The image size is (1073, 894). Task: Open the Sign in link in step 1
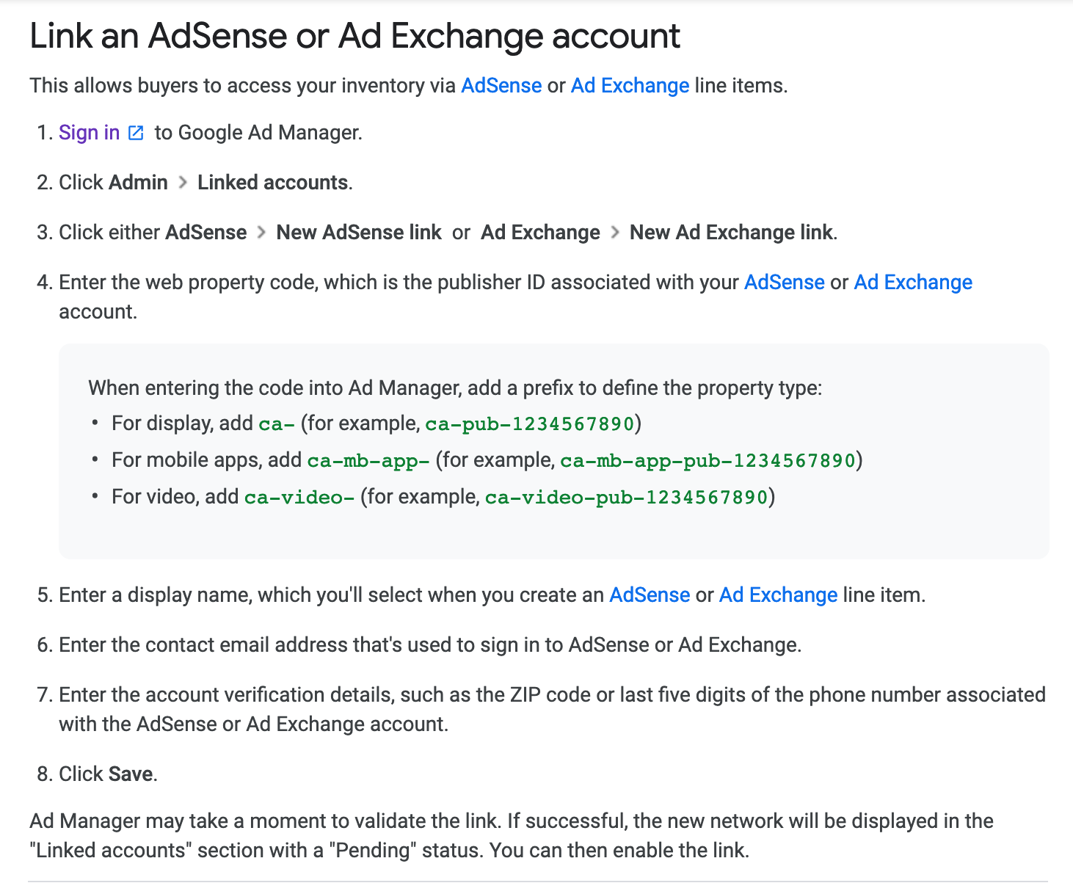[x=89, y=133]
